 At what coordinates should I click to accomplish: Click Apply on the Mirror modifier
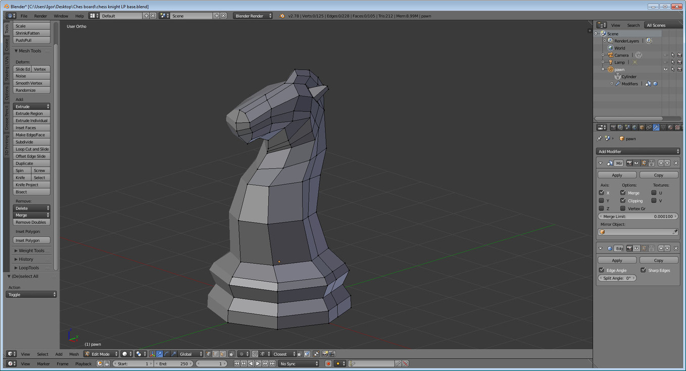pos(617,175)
